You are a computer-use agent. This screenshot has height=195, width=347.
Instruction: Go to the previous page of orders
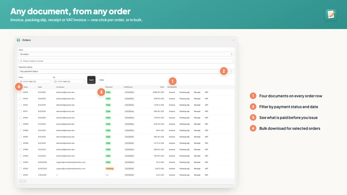(20, 181)
